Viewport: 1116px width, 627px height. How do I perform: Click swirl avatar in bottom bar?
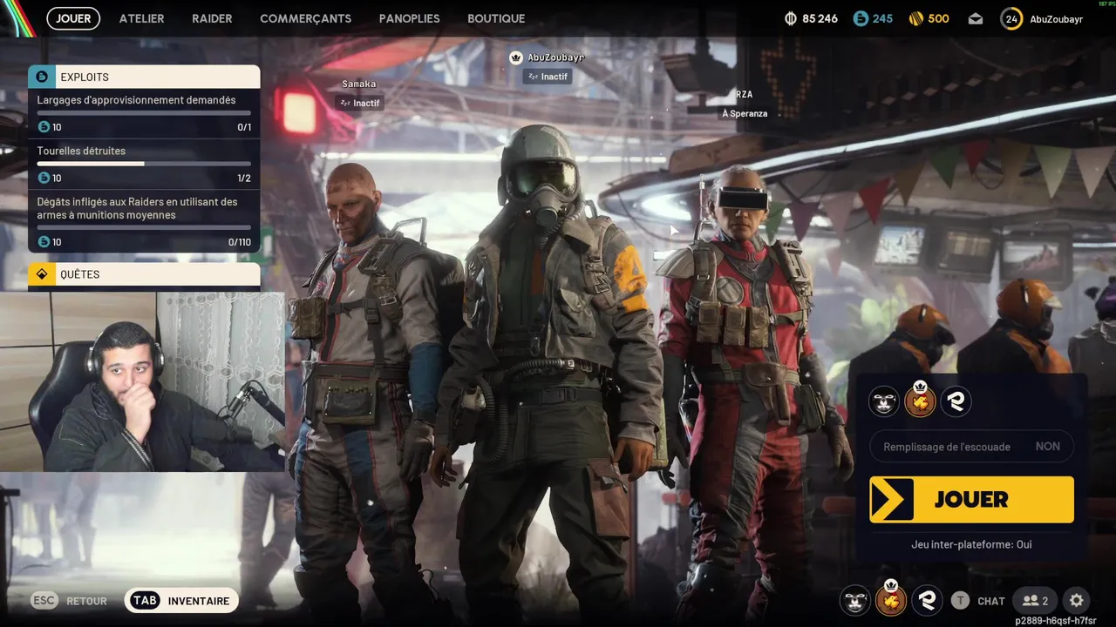coord(927,601)
